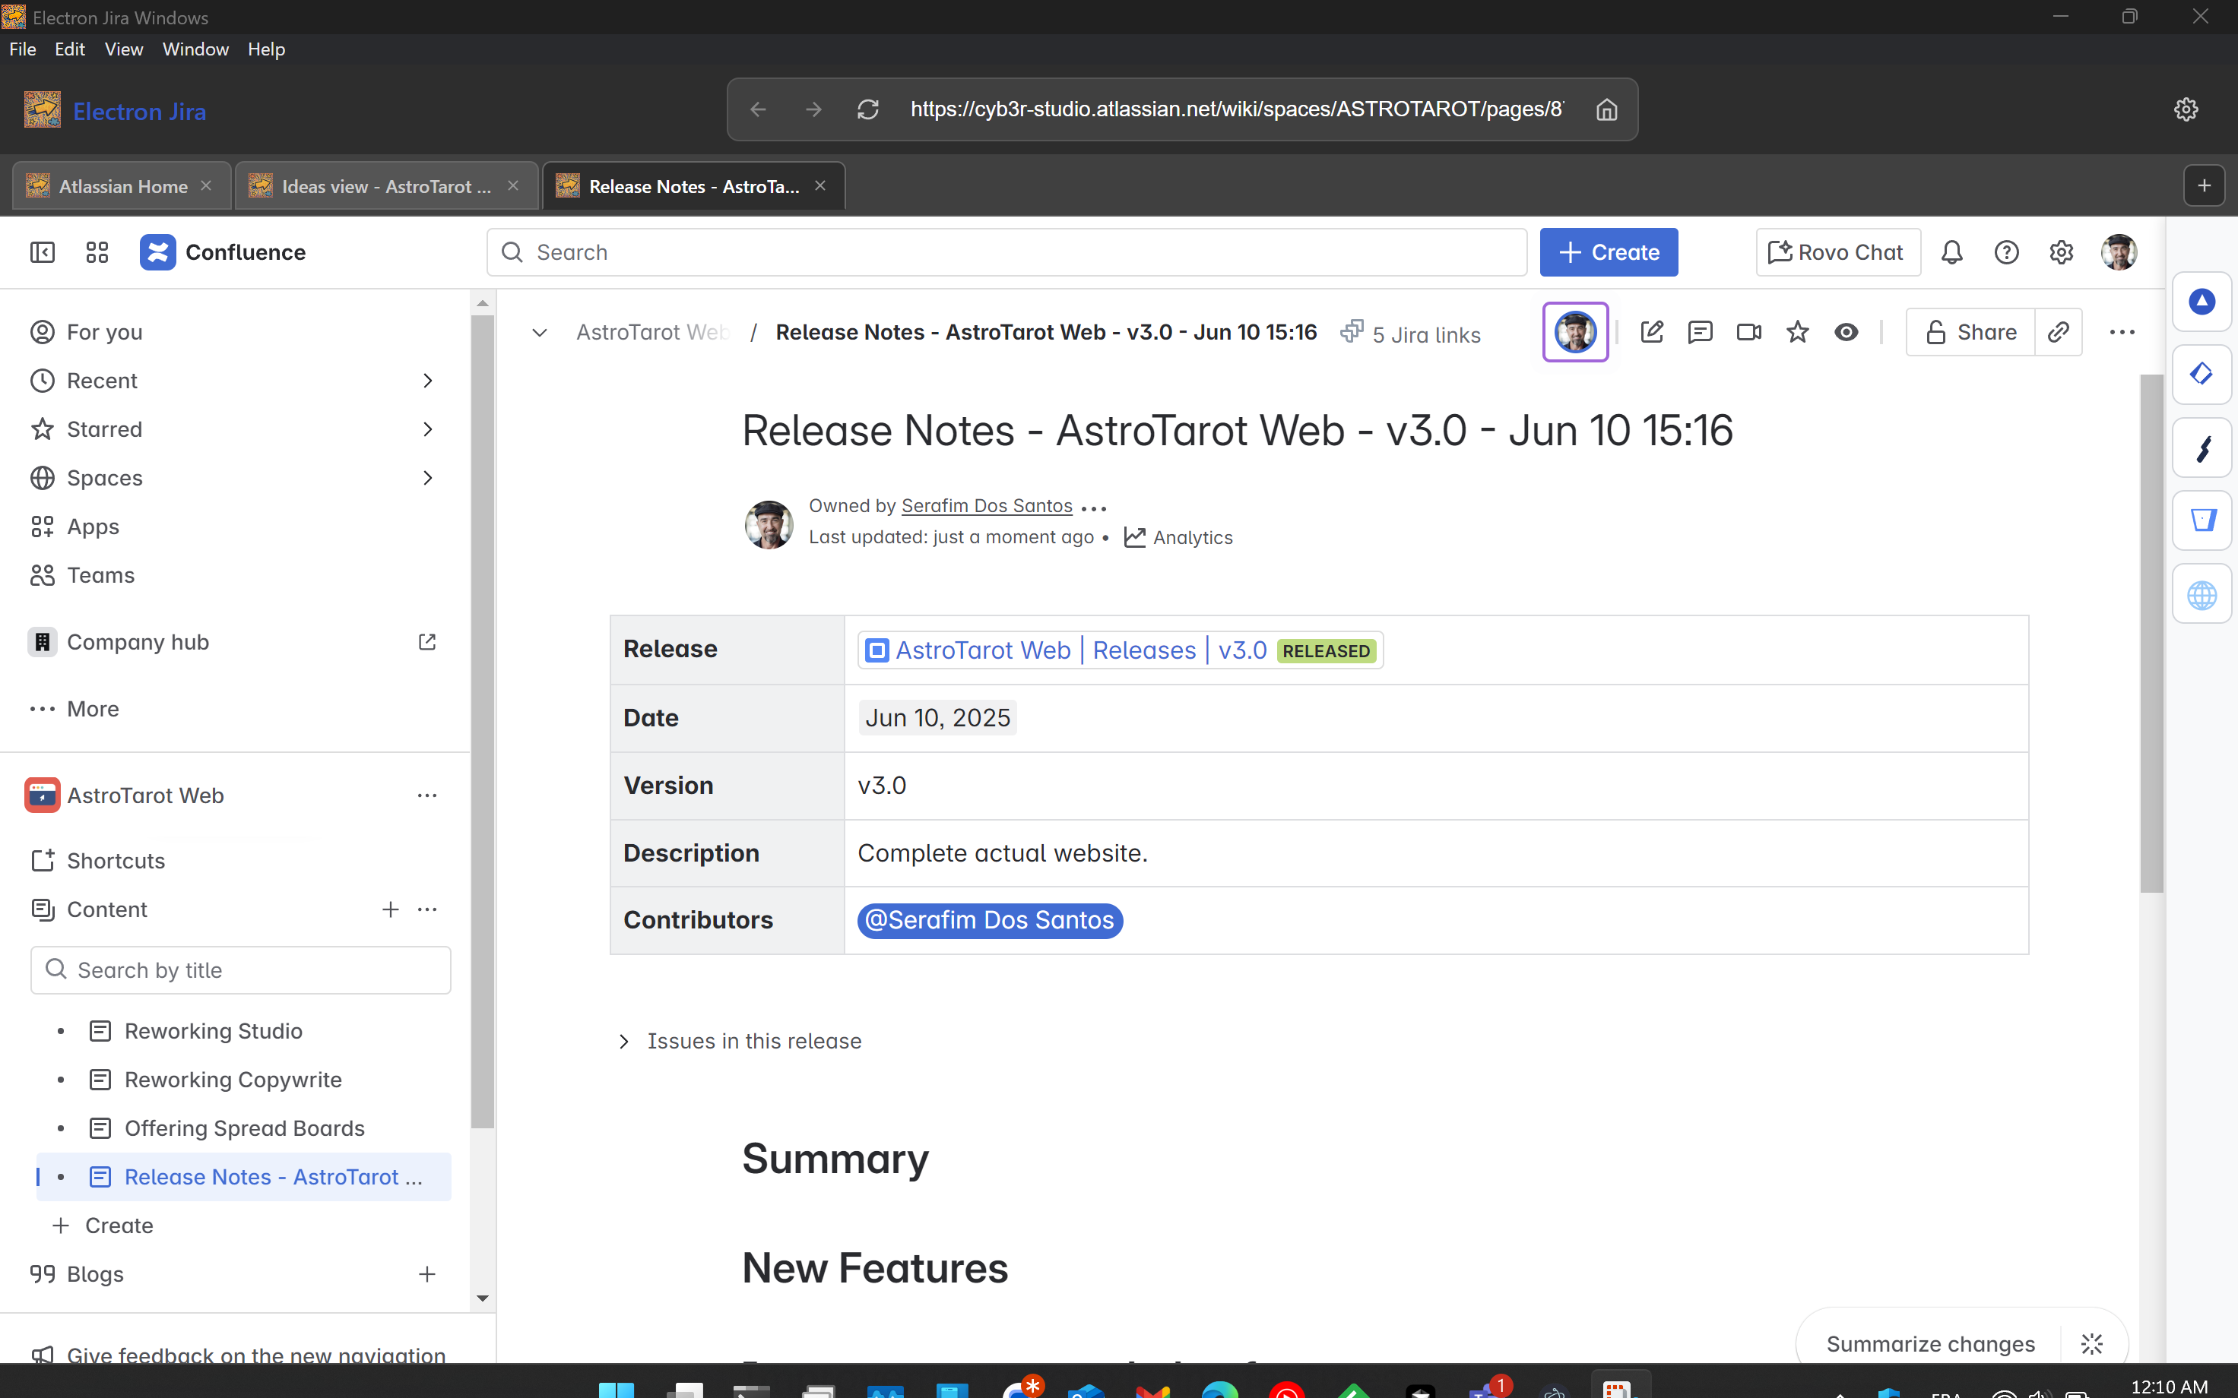Open Jira diamond icon in right panel
This screenshot has width=2238, height=1398.
coord(2202,375)
